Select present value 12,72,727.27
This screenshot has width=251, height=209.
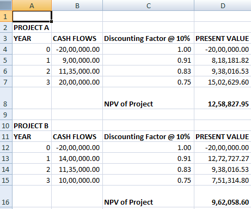click(223, 158)
